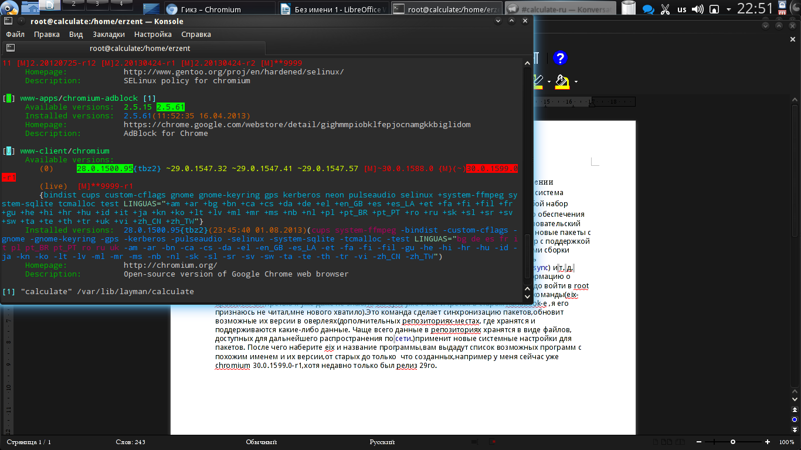Click the background color paint bucket icon

562,81
